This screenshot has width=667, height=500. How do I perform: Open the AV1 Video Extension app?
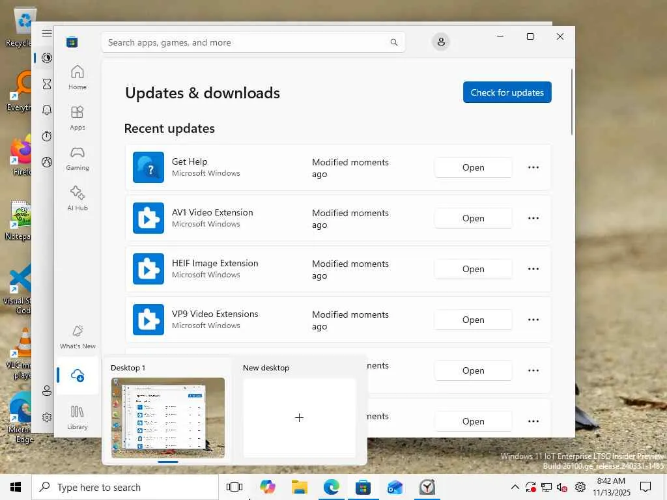473,218
